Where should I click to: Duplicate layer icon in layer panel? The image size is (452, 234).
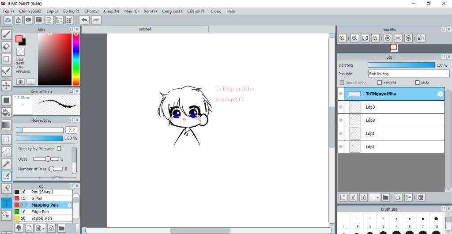398,197
